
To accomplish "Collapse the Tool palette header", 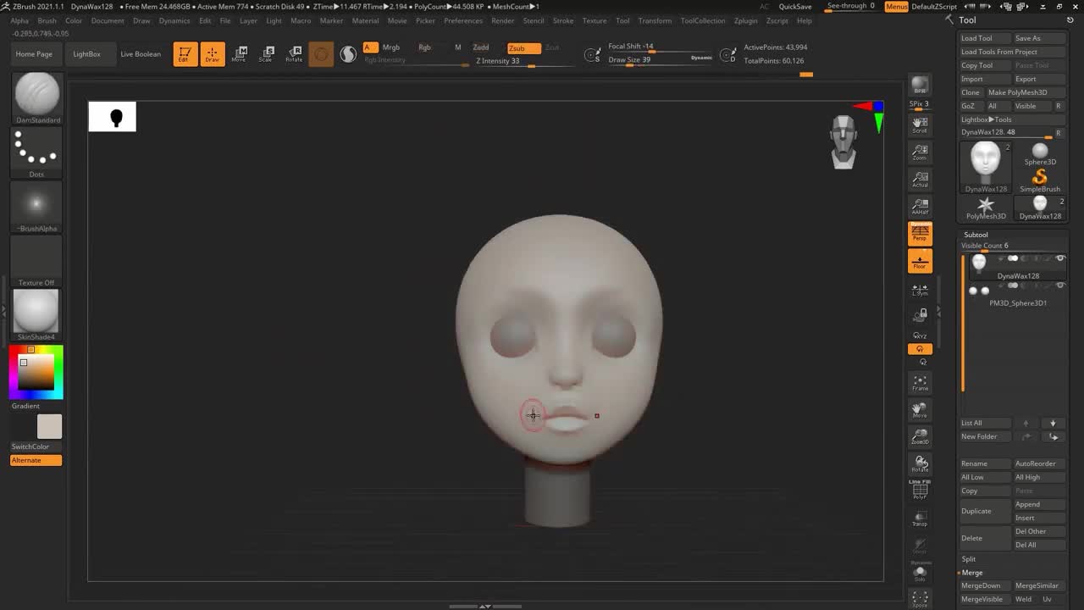I will coord(967,20).
